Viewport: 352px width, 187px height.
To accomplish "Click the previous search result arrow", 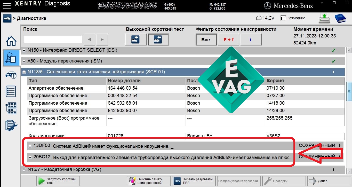I will (x=89, y=40).
